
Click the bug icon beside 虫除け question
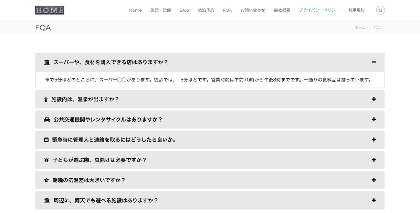46,160
